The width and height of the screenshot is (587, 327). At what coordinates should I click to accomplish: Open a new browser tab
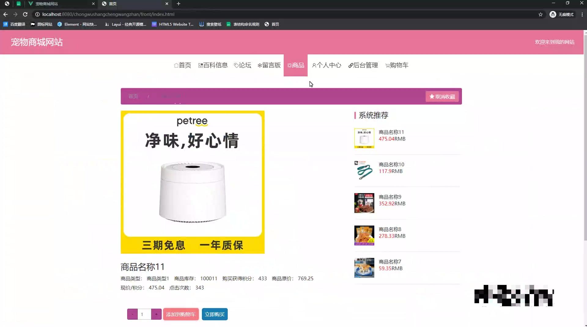click(179, 4)
